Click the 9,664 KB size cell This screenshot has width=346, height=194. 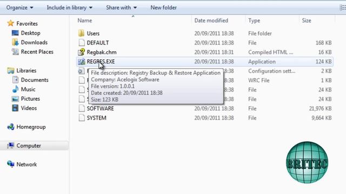click(322, 118)
